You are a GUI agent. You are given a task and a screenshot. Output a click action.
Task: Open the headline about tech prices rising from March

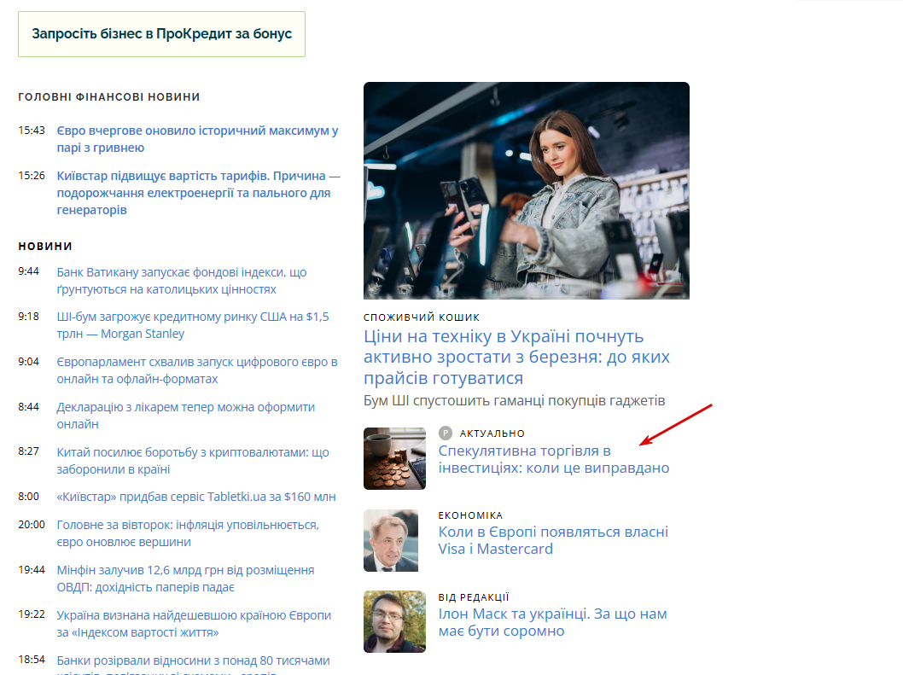coord(516,357)
